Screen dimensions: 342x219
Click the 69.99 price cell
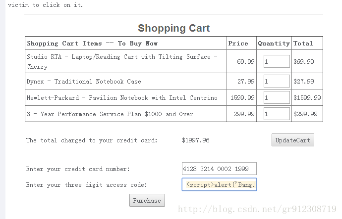tap(246, 61)
